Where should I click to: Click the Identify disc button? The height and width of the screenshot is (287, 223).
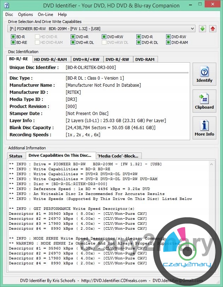[x=204, y=75]
